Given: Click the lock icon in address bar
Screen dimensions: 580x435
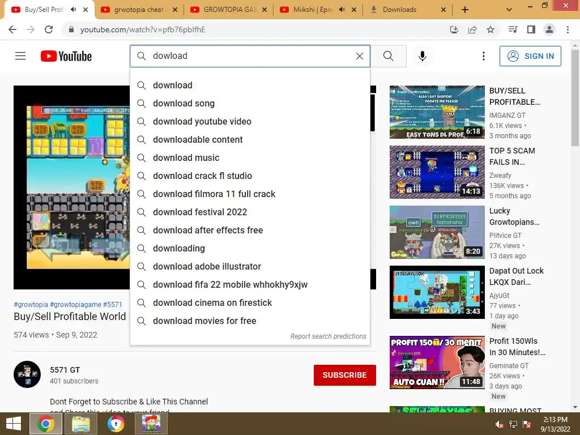Looking at the screenshot, I should [x=71, y=29].
